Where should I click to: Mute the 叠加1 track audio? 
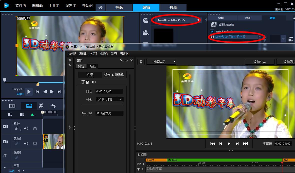click(26, 144)
